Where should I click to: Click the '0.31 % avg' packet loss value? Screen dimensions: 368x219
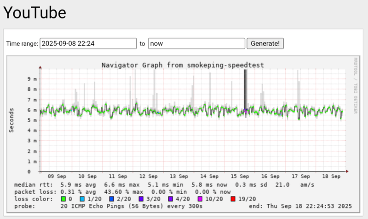pyautogui.click(x=78, y=192)
